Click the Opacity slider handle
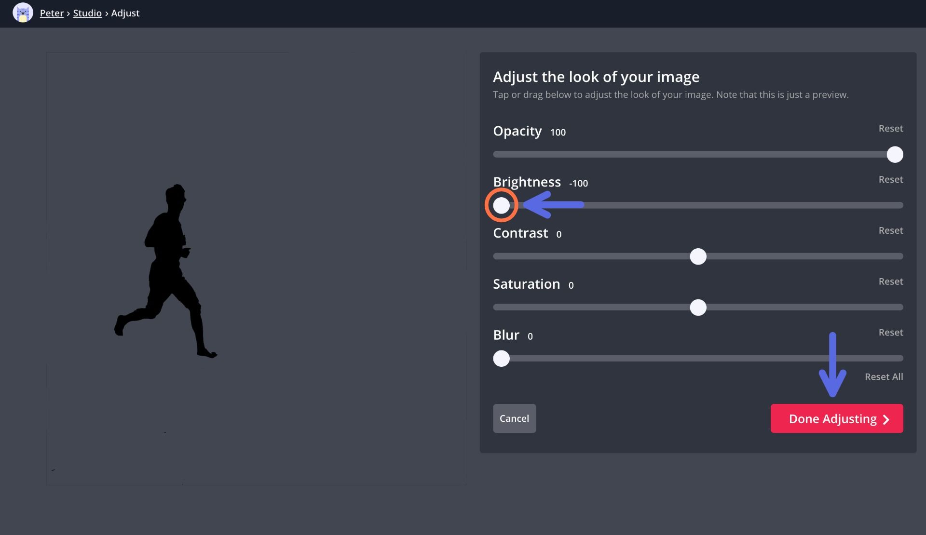 point(895,155)
